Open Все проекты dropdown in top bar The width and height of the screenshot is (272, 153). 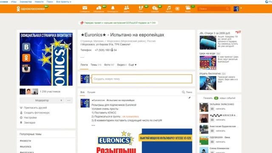(64, 2)
